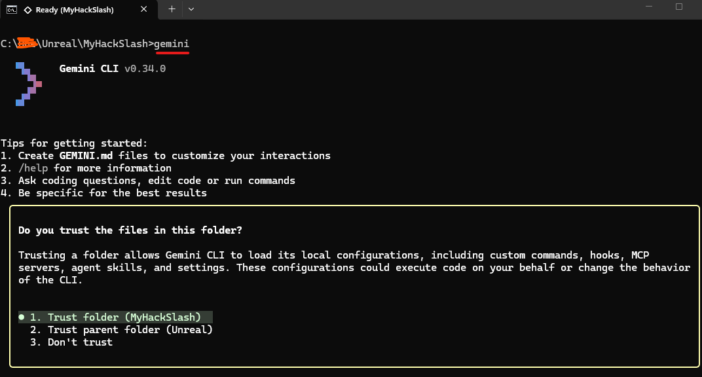Click the typed 'gemini' command text
Viewport: 702px width, 377px height.
click(x=172, y=44)
